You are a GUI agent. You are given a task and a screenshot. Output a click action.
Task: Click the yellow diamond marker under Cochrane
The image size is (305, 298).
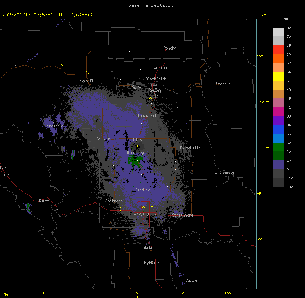point(120,209)
